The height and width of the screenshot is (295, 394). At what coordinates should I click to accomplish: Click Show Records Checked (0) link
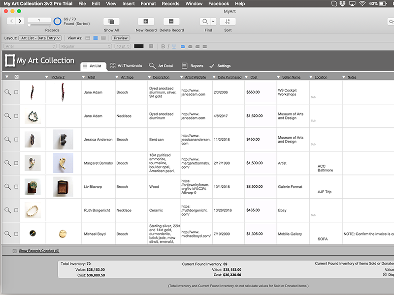pos(39,251)
